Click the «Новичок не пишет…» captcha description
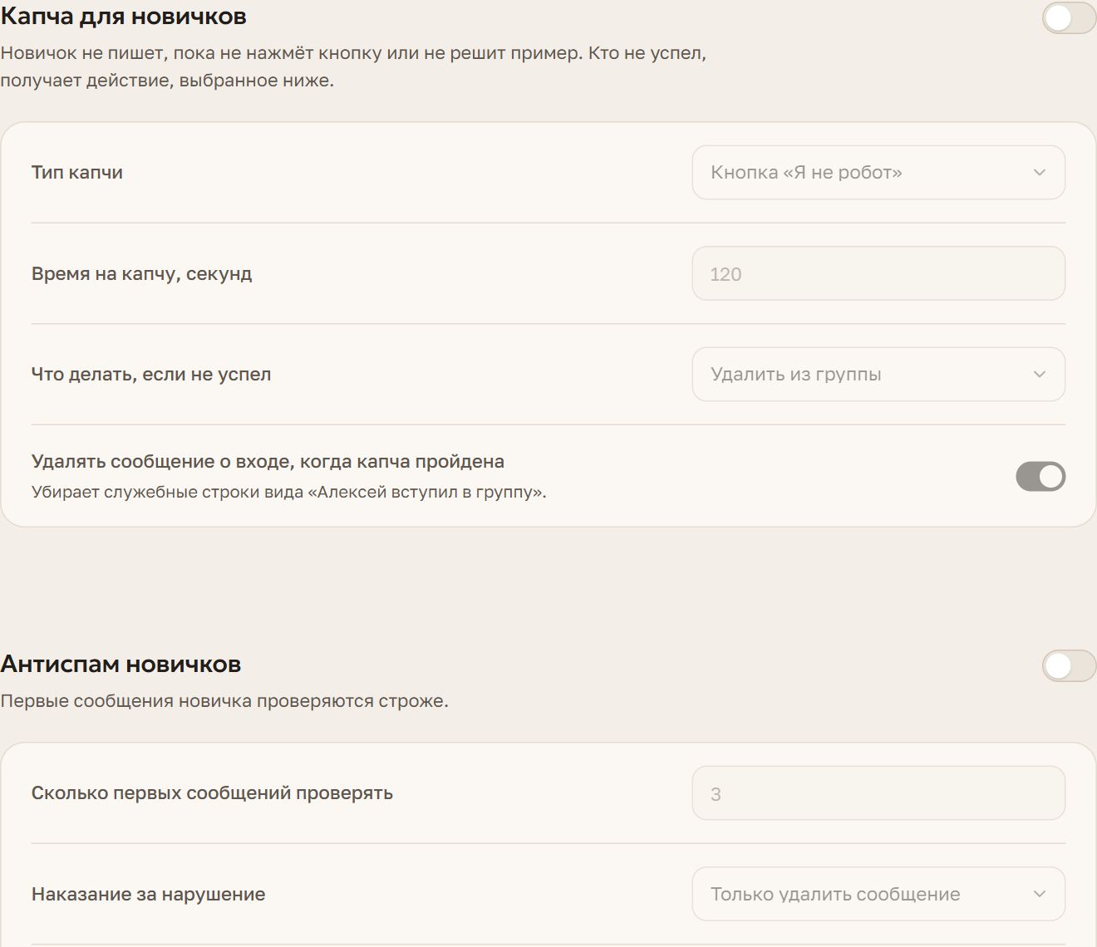Screen dimensions: 1097x947 click(353, 67)
